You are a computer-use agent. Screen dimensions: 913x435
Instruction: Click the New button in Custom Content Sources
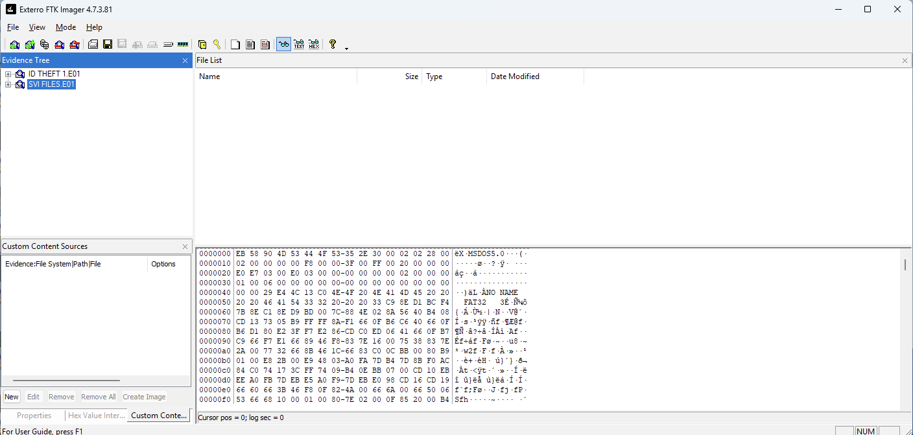pos(12,397)
